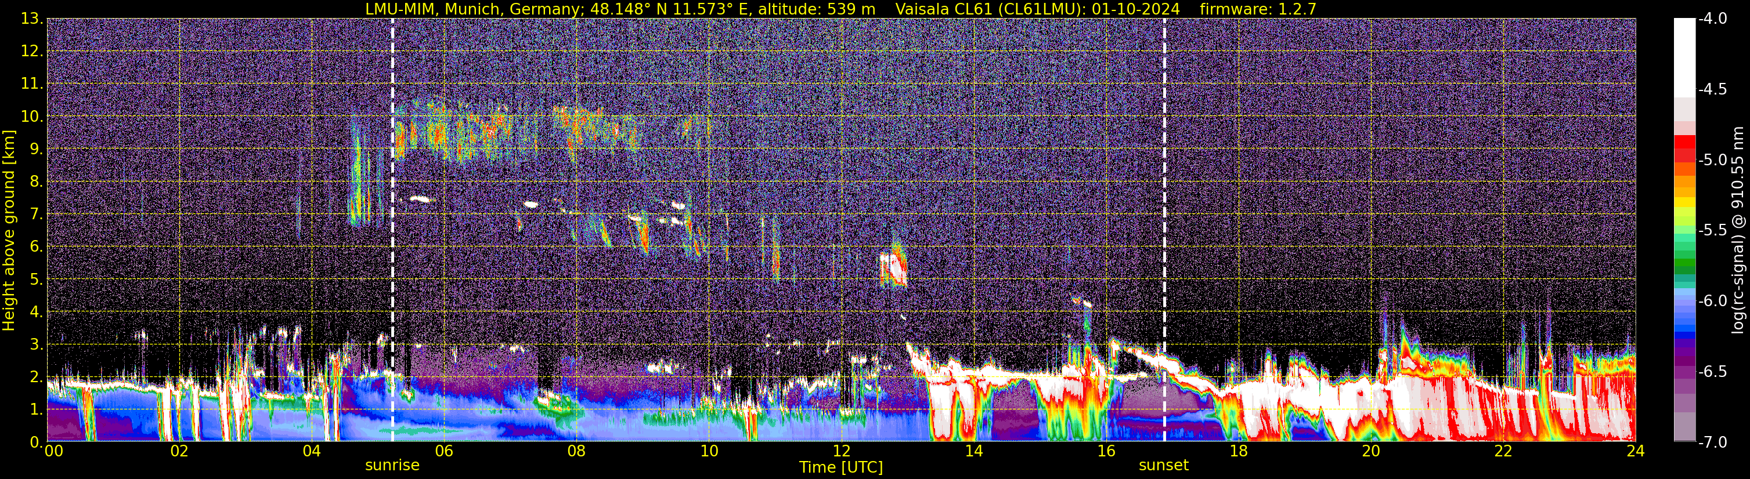Select the "Time [UTC]" axis label
The height and width of the screenshot is (479, 1750).
(x=841, y=467)
